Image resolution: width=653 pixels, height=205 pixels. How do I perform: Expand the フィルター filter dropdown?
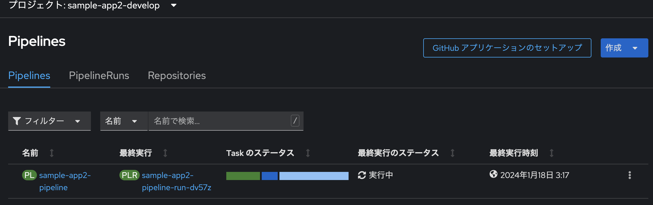pos(49,121)
